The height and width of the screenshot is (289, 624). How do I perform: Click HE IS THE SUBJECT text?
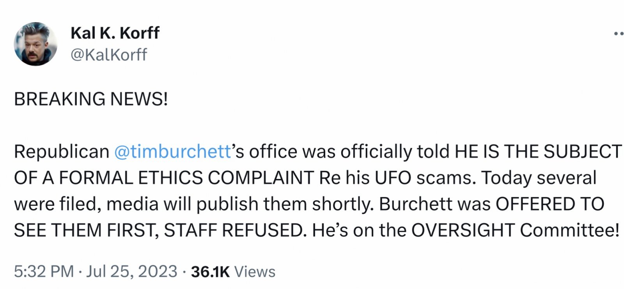[x=538, y=152]
